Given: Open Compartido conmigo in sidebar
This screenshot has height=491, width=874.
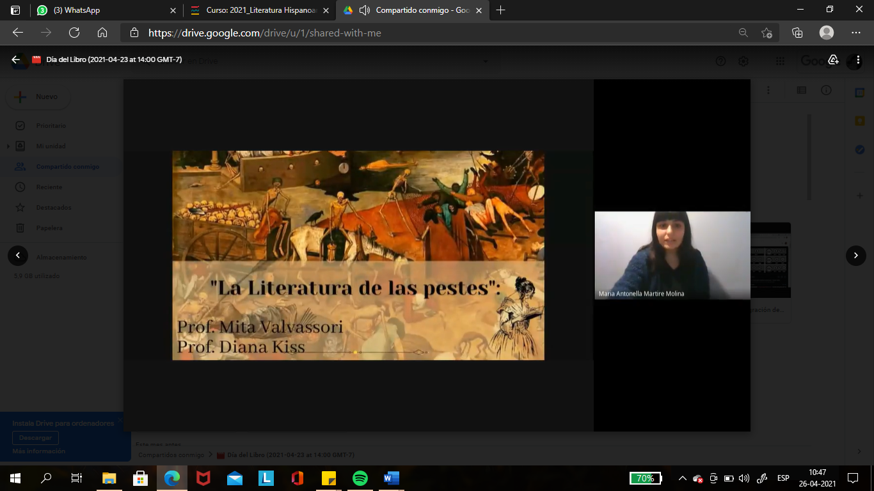Looking at the screenshot, I should (67, 167).
